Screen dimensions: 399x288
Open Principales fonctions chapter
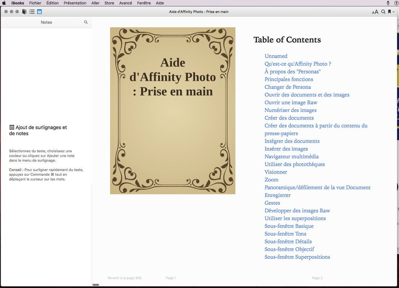click(x=288, y=79)
